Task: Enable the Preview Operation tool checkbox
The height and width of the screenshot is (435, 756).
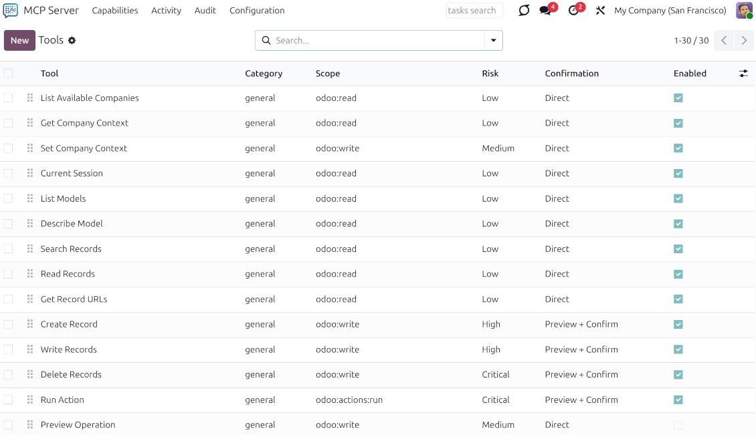Action: tap(678, 424)
